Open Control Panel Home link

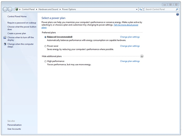(x=17, y=16)
